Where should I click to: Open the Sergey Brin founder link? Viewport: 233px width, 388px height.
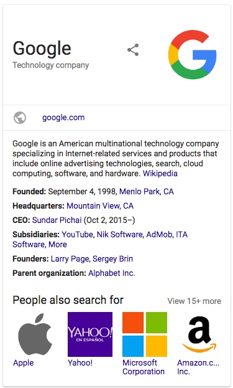pos(113,258)
